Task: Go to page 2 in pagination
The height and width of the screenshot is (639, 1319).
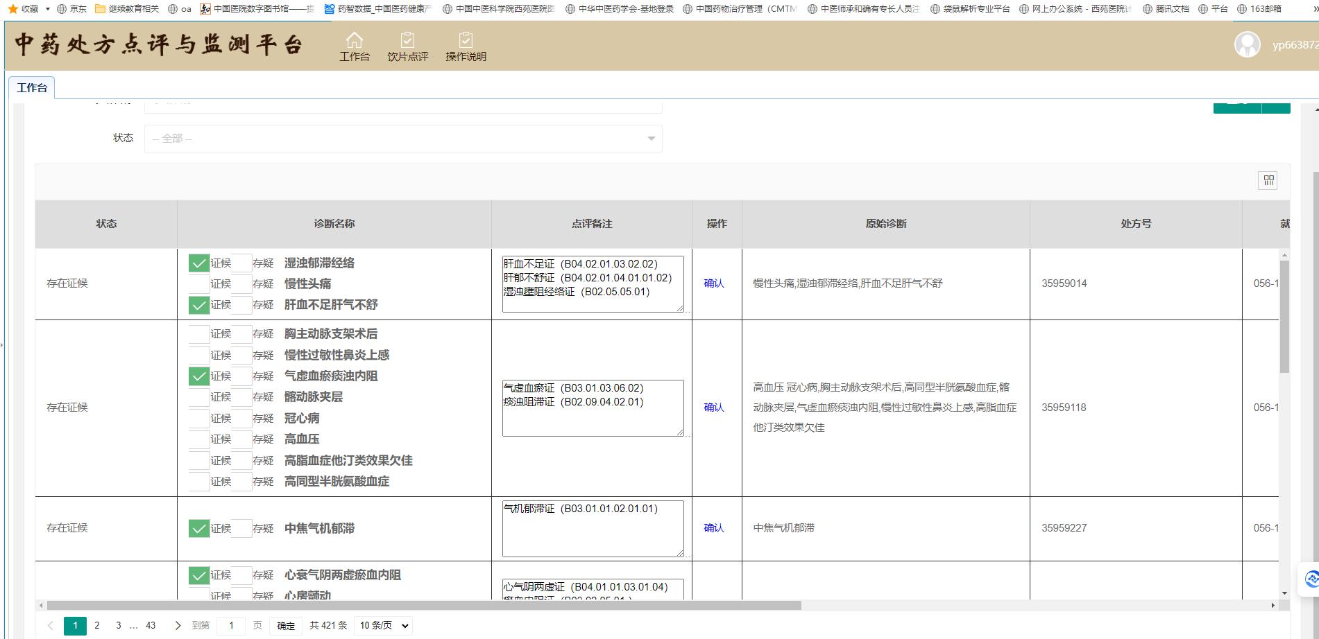Action: coord(97,625)
